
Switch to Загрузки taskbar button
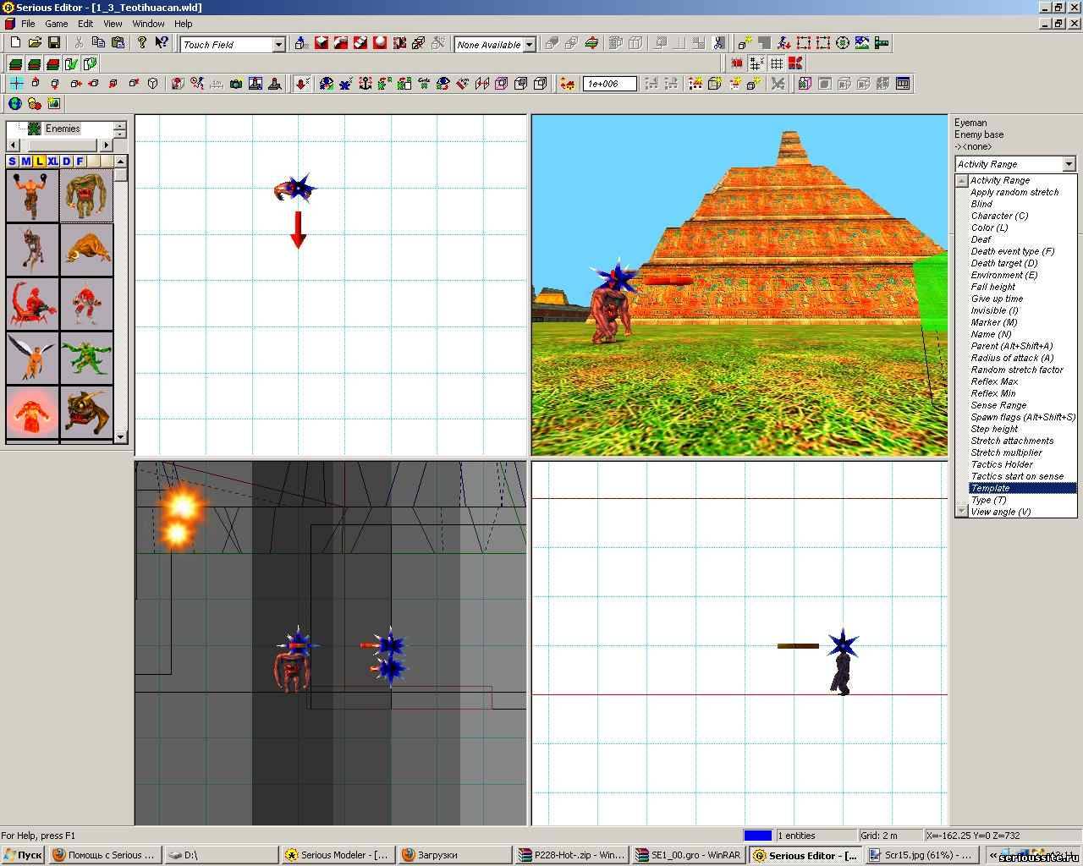click(x=454, y=855)
